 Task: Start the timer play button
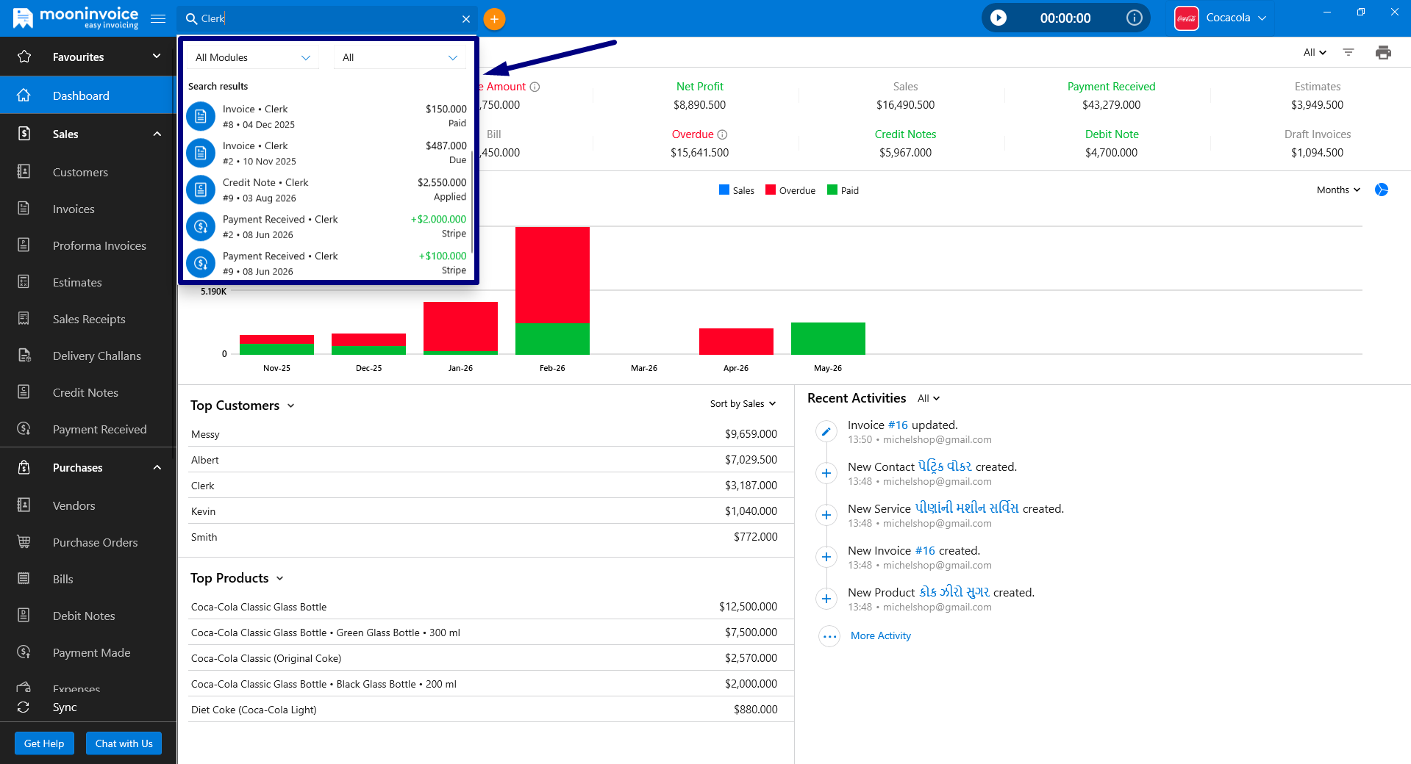[999, 18]
